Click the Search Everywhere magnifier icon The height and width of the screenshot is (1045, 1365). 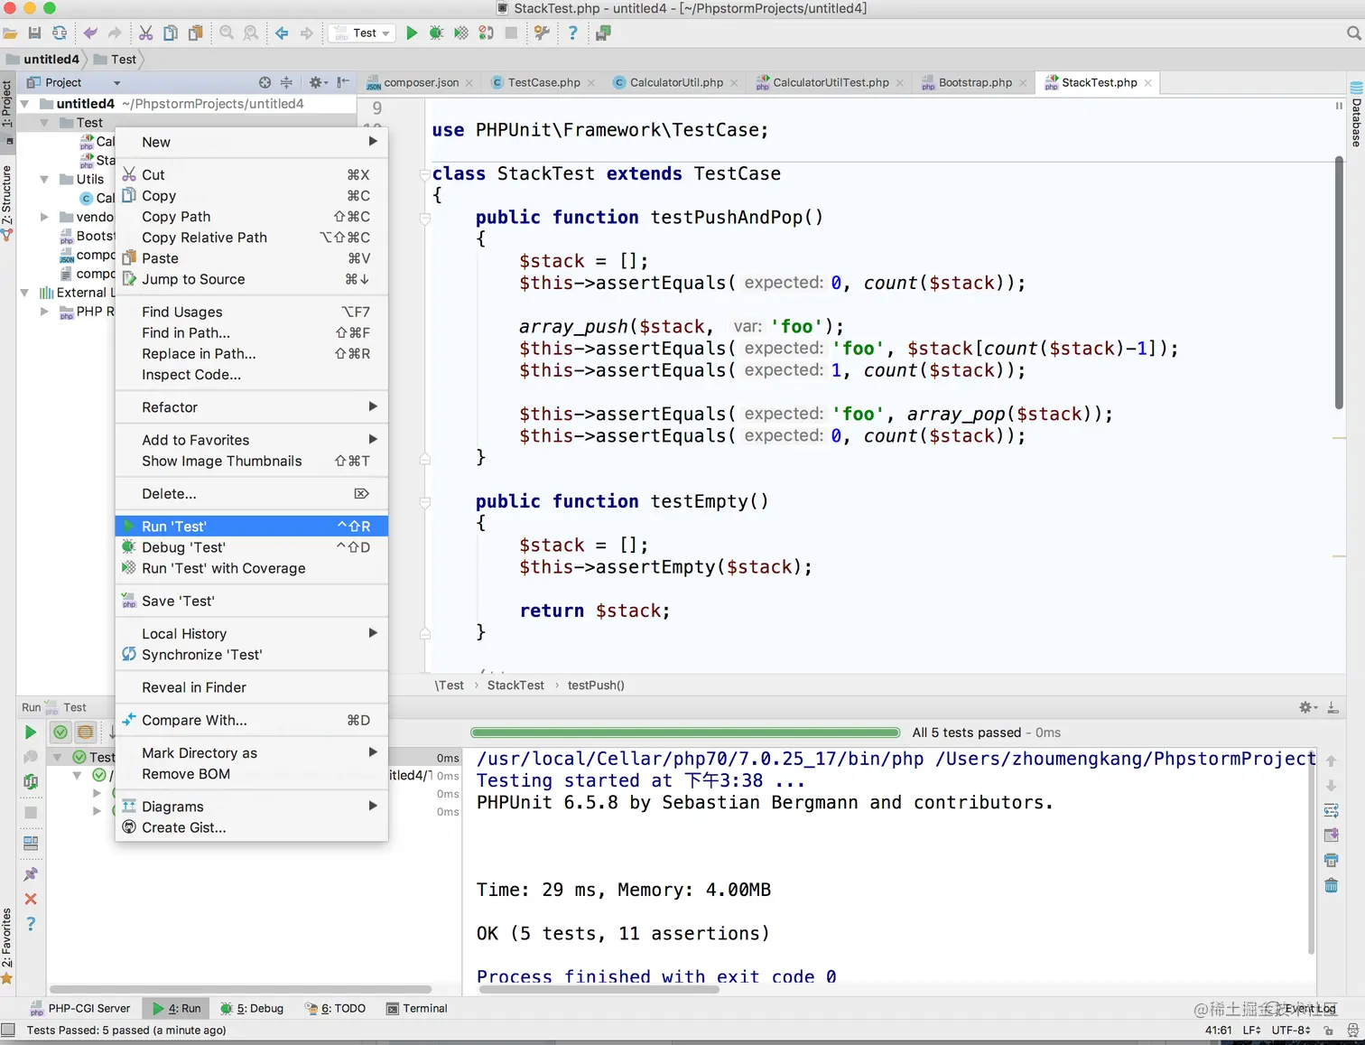tap(1353, 33)
